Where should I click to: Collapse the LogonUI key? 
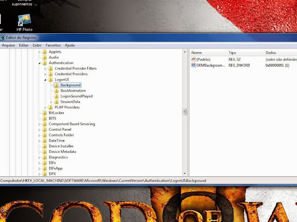point(45,80)
